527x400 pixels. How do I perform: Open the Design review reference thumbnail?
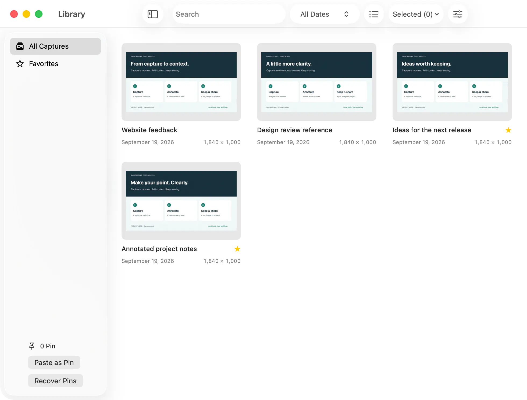[317, 82]
